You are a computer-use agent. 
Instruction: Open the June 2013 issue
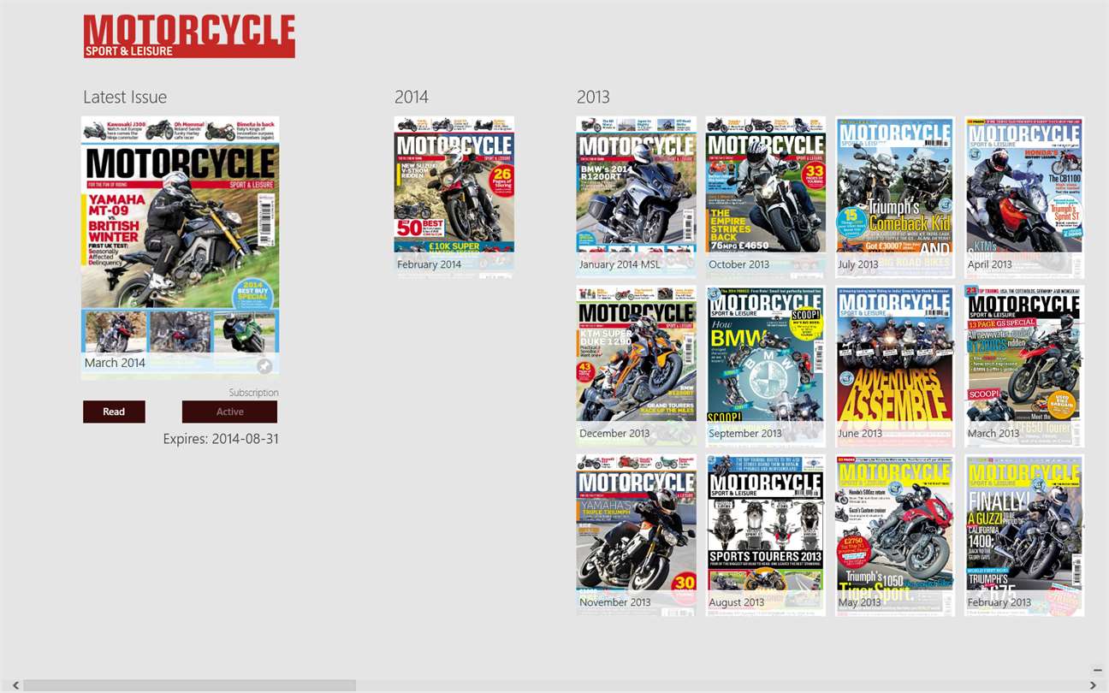pyautogui.click(x=895, y=366)
